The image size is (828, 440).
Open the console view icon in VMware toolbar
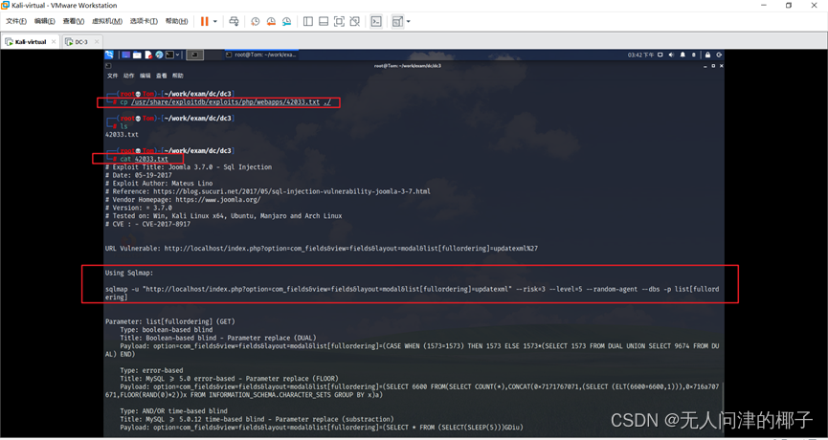pos(376,21)
